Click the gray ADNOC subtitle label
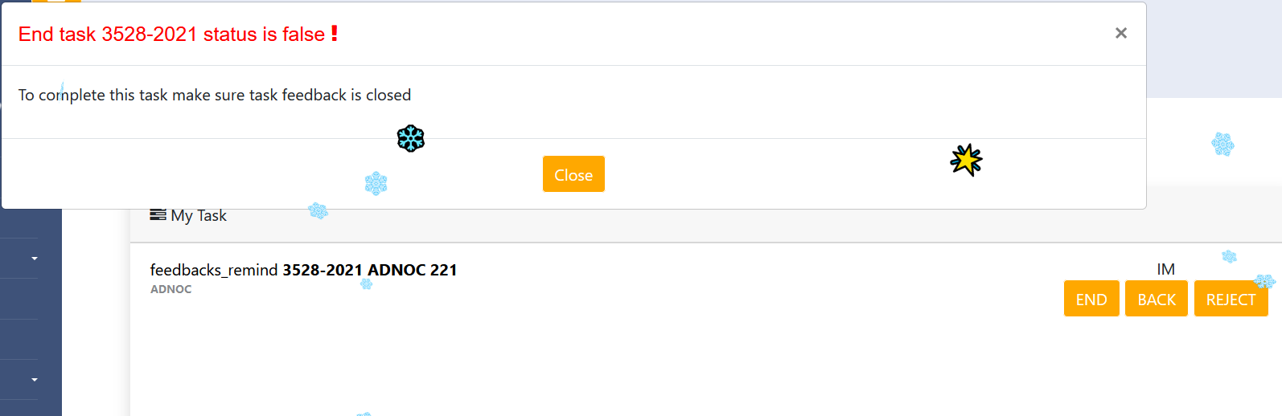Viewport: 1282px width, 416px height. (x=171, y=289)
